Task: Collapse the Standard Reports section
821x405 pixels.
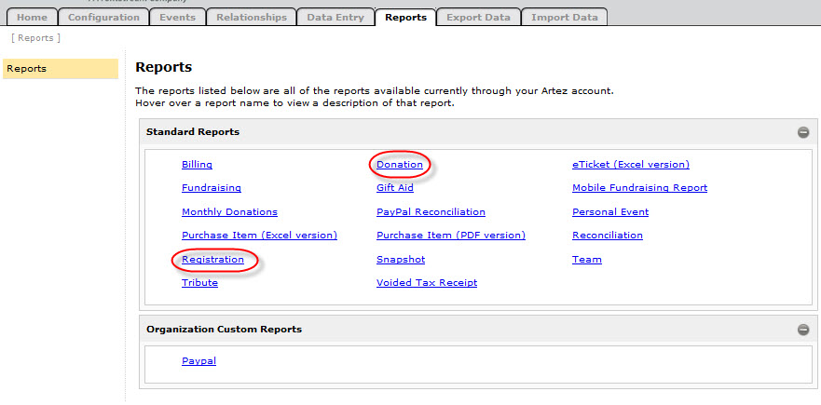Action: (802, 132)
